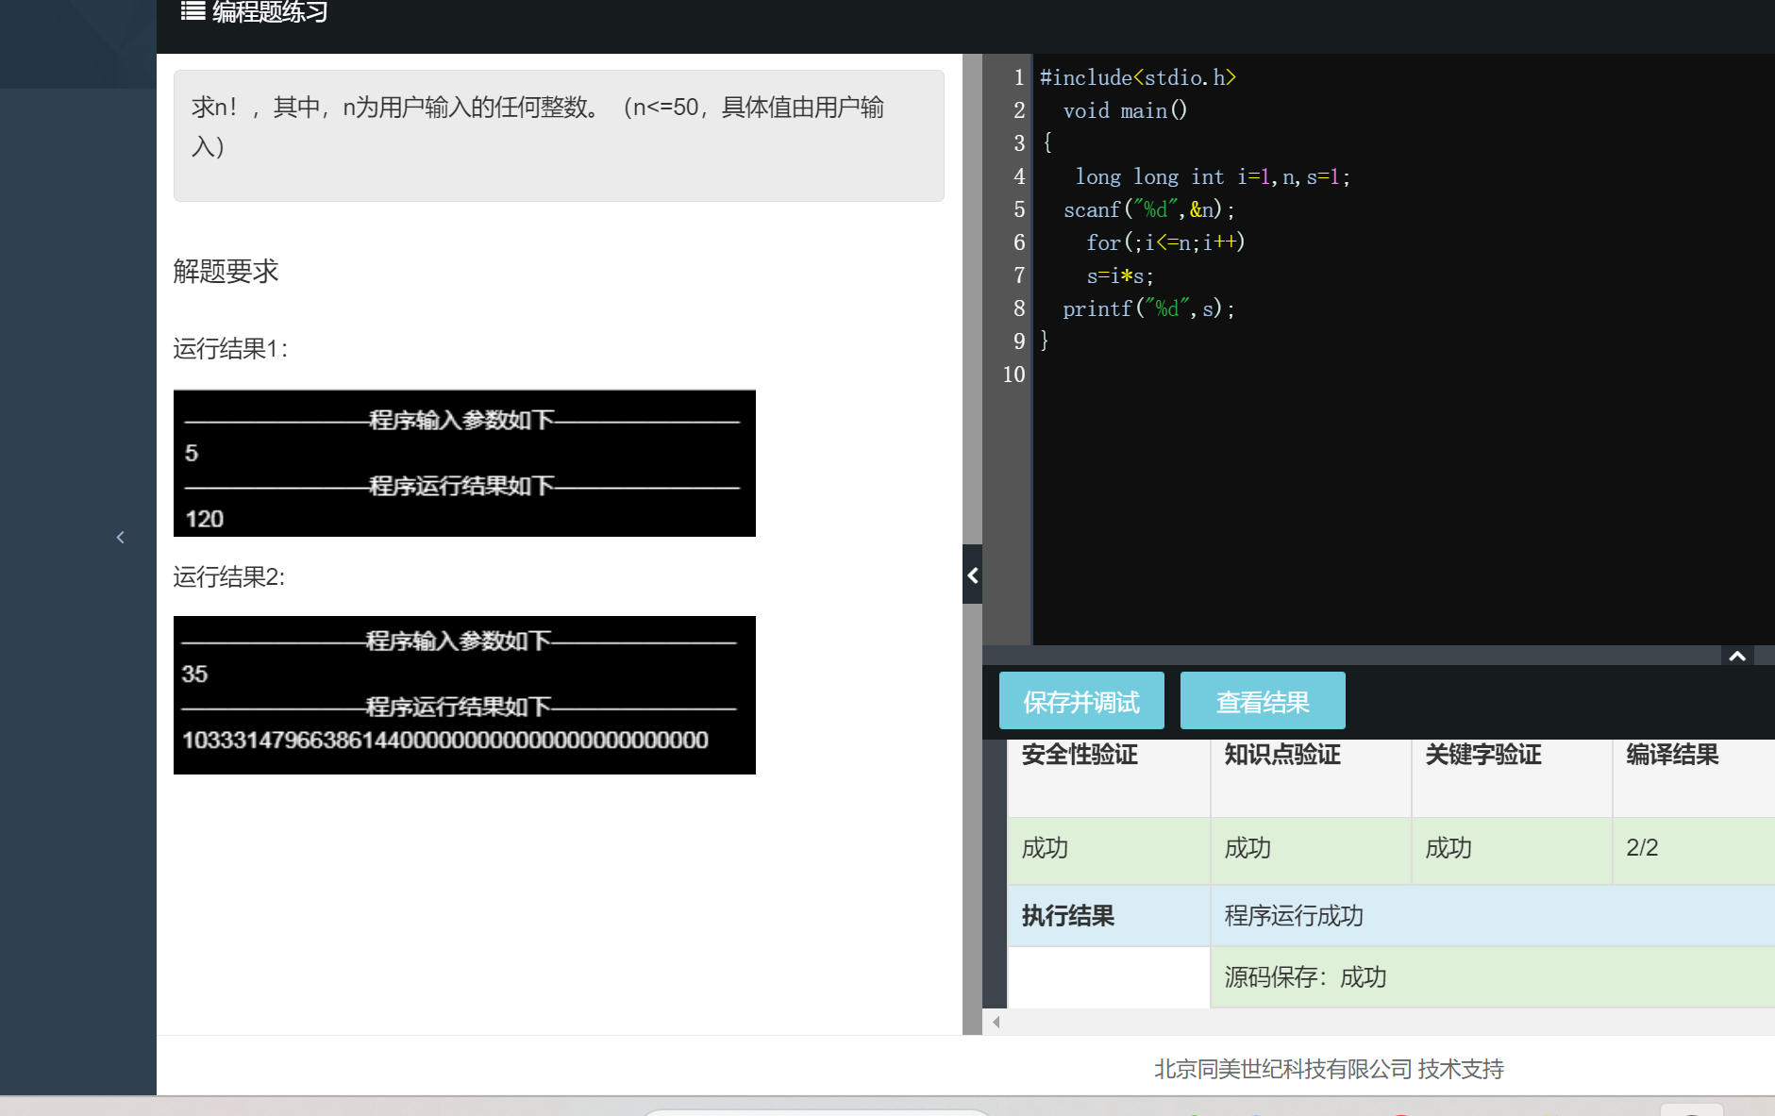Click the for loop on line 6
This screenshot has width=1775, height=1116.
1165,242
